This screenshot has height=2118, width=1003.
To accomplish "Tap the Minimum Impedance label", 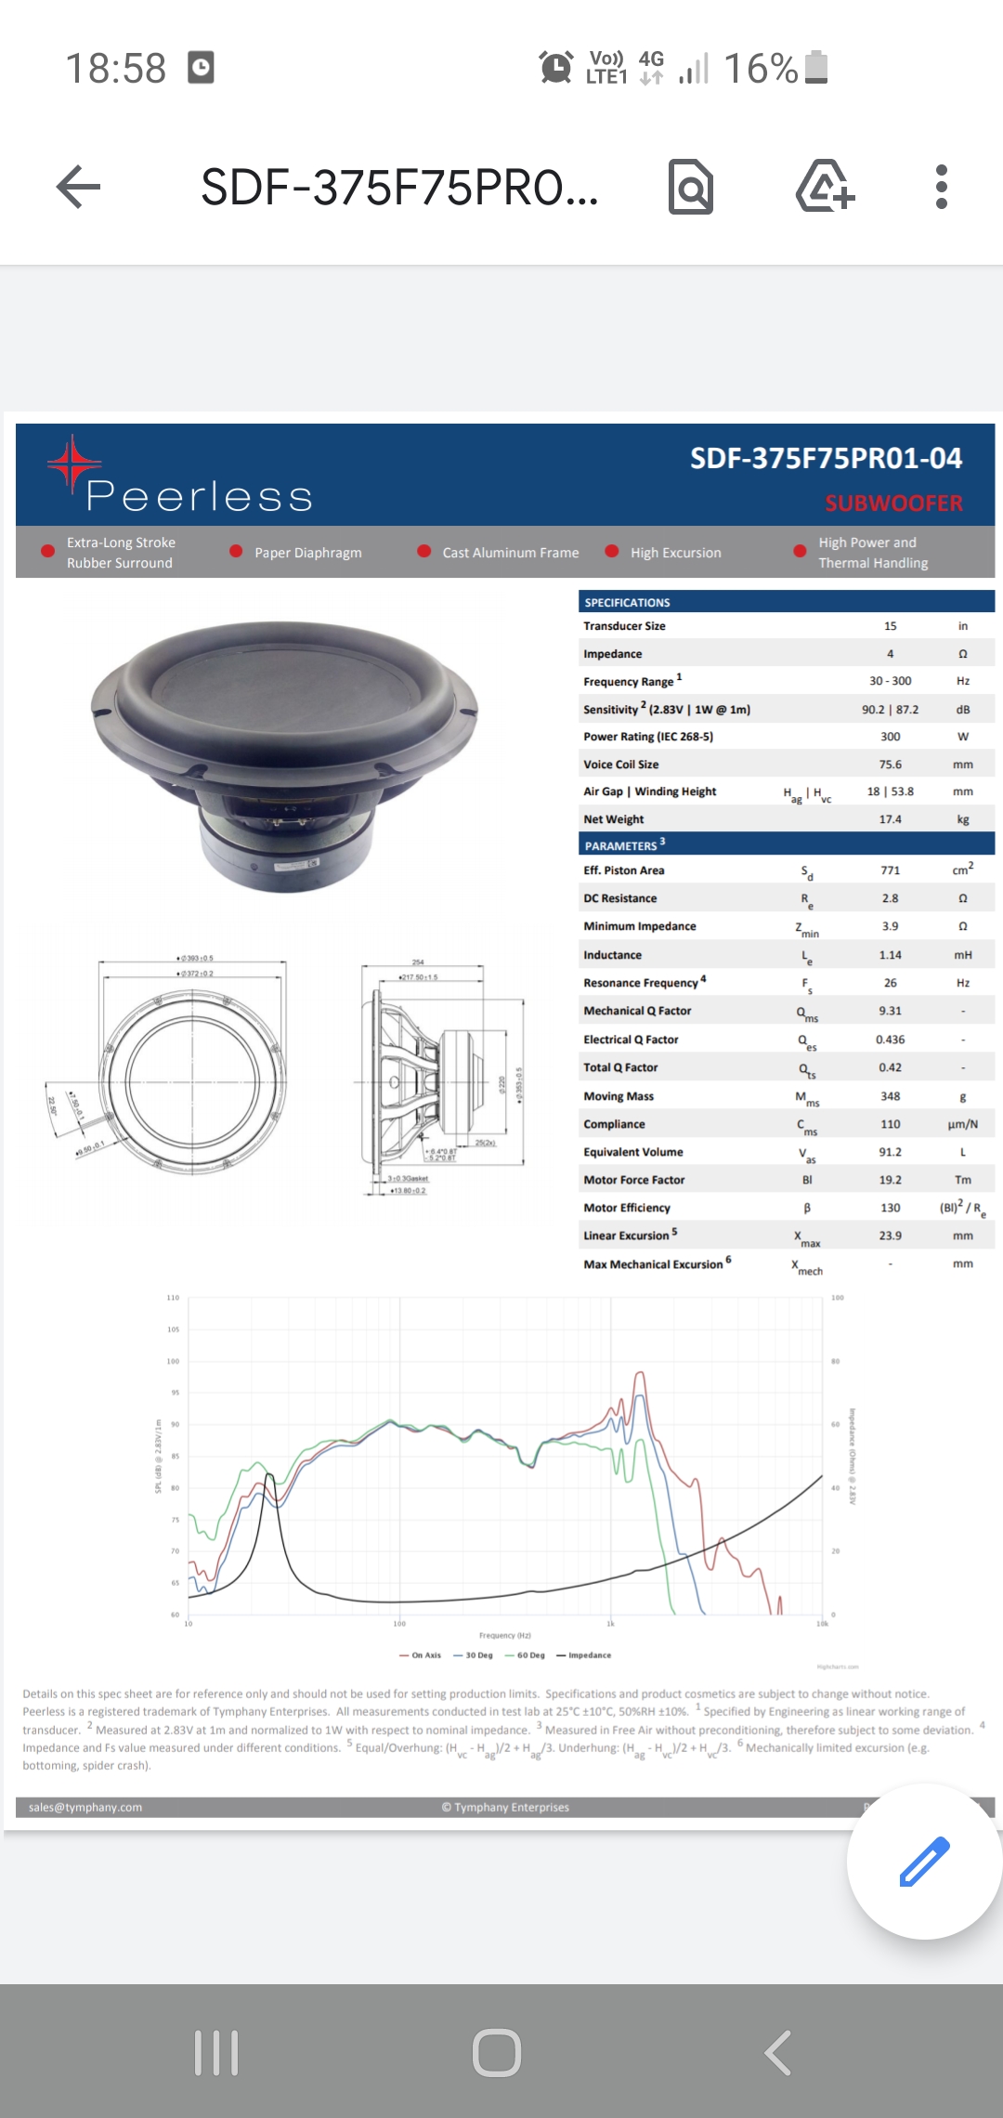I will tap(639, 926).
